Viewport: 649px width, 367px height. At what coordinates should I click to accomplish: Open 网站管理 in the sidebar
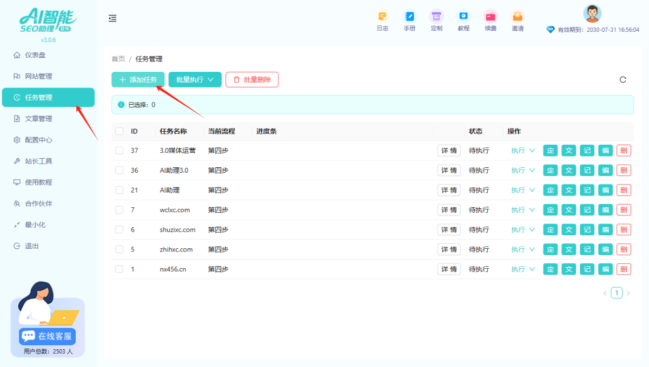48,76
